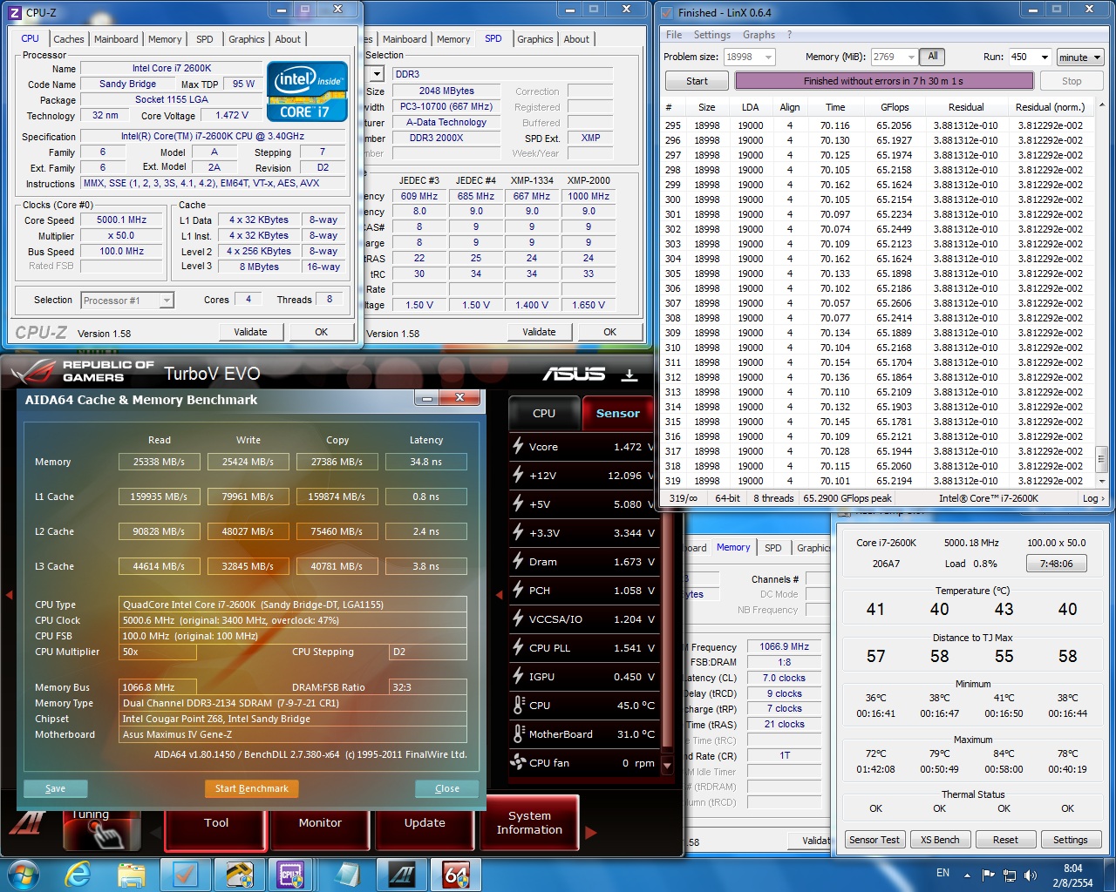Click the Tool button in AI Suite
The height and width of the screenshot is (892, 1116).
point(216,822)
